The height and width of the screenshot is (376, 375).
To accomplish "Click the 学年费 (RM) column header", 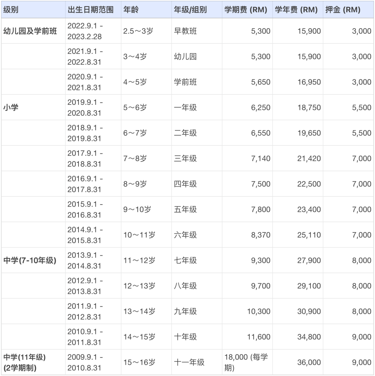I will [298, 10].
